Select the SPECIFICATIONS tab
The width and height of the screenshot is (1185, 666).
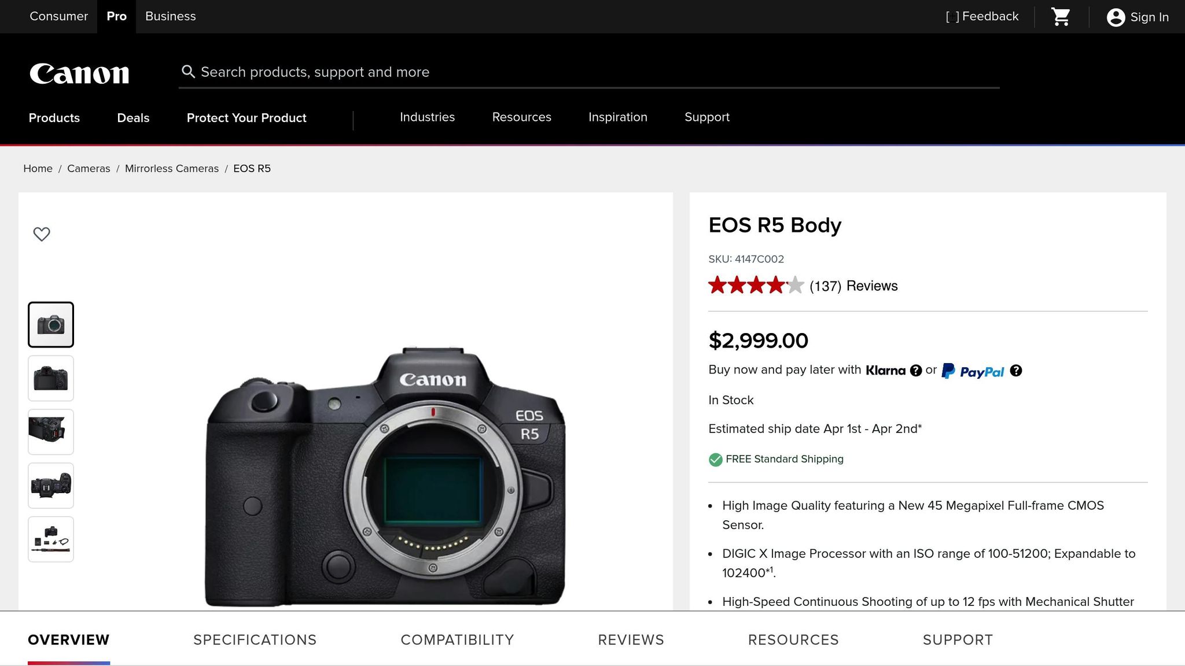(x=255, y=640)
